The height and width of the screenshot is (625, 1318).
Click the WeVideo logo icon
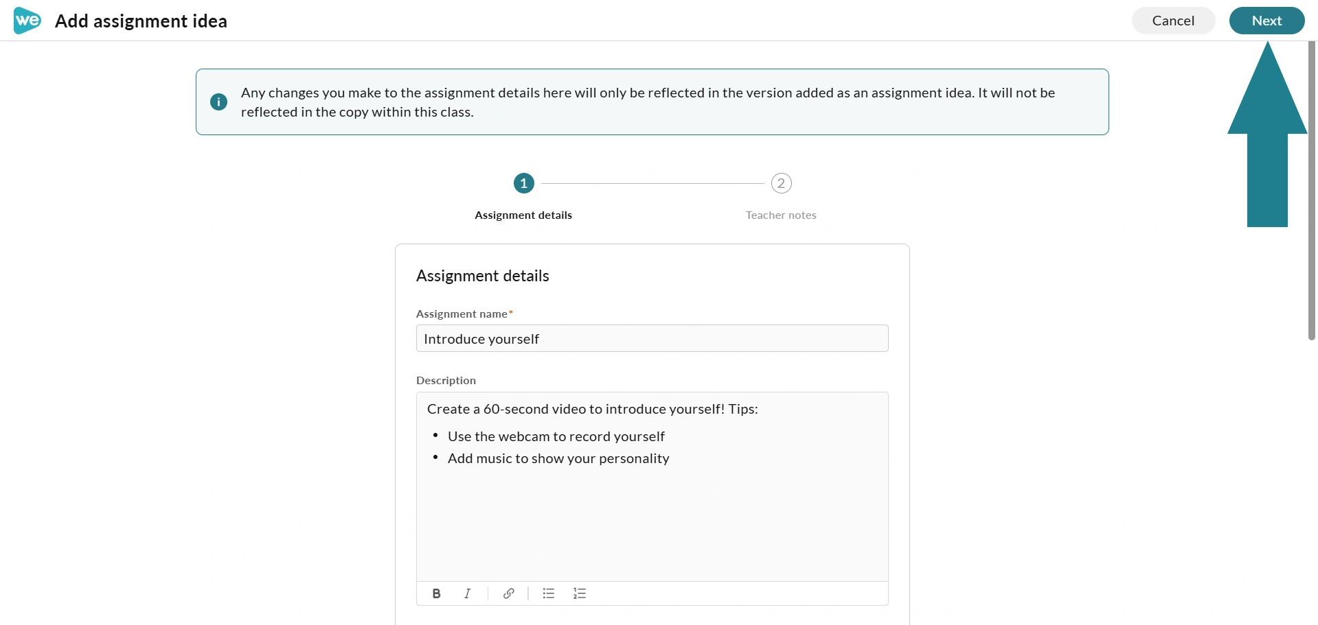(x=27, y=21)
